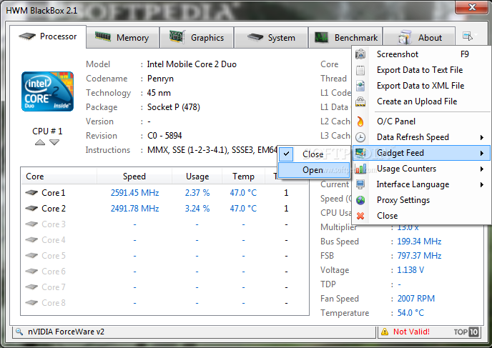Viewport: 492px width, 348px height.
Task: Click the camera icon beside Screenshot
Action: 360,54
